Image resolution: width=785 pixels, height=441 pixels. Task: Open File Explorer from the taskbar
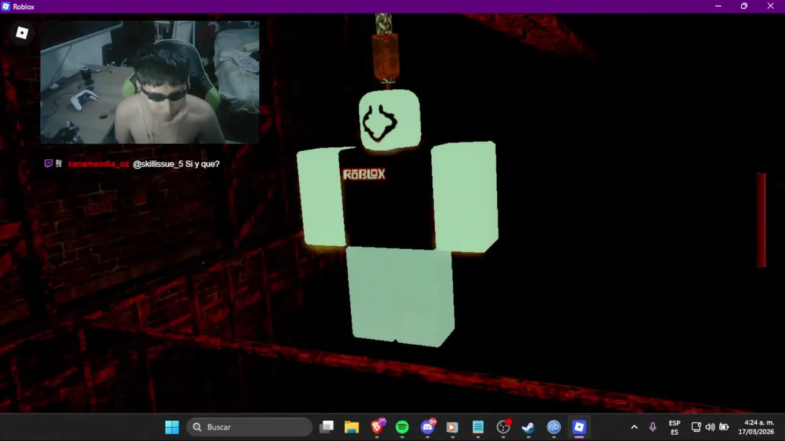coord(351,427)
